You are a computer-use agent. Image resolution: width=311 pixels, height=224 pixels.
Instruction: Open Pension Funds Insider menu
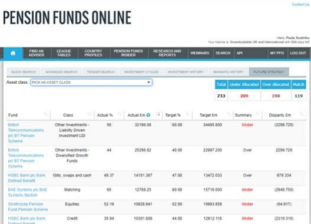point(128,53)
